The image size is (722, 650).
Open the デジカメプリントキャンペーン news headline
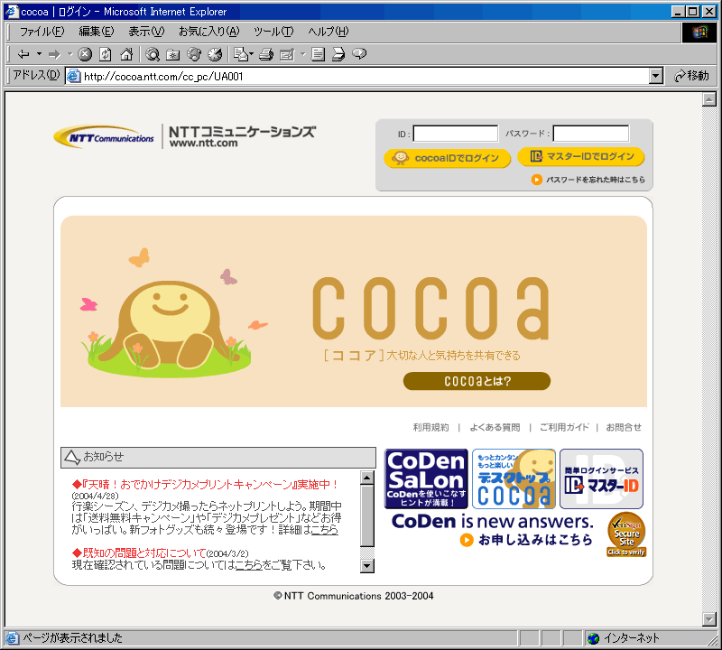(x=206, y=485)
